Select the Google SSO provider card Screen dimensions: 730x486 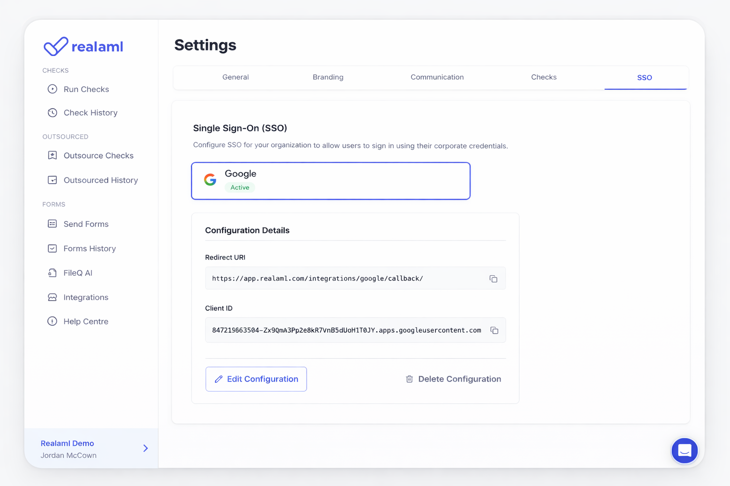pyautogui.click(x=330, y=181)
